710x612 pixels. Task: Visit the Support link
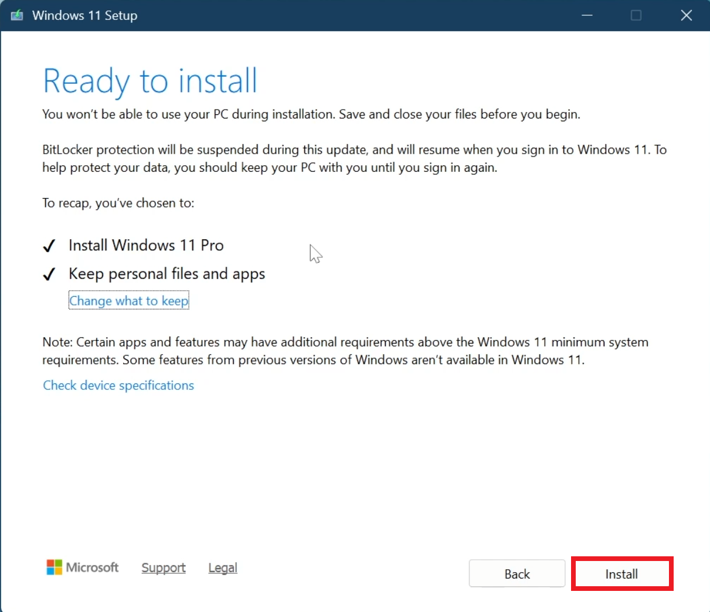[164, 567]
